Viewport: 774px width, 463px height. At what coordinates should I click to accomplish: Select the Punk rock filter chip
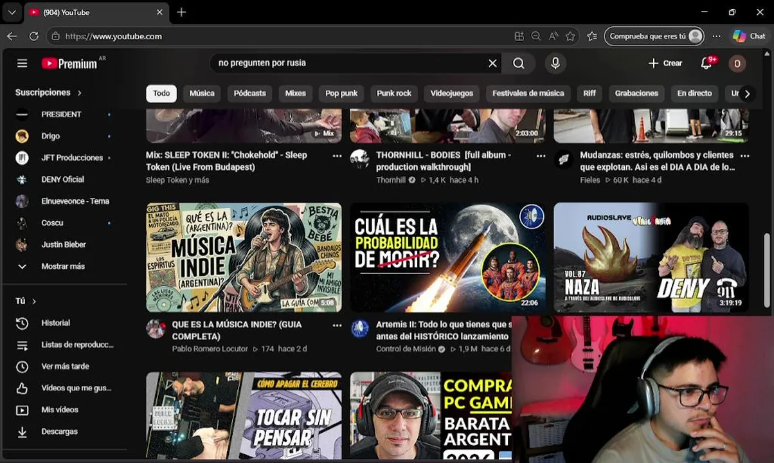[394, 93]
